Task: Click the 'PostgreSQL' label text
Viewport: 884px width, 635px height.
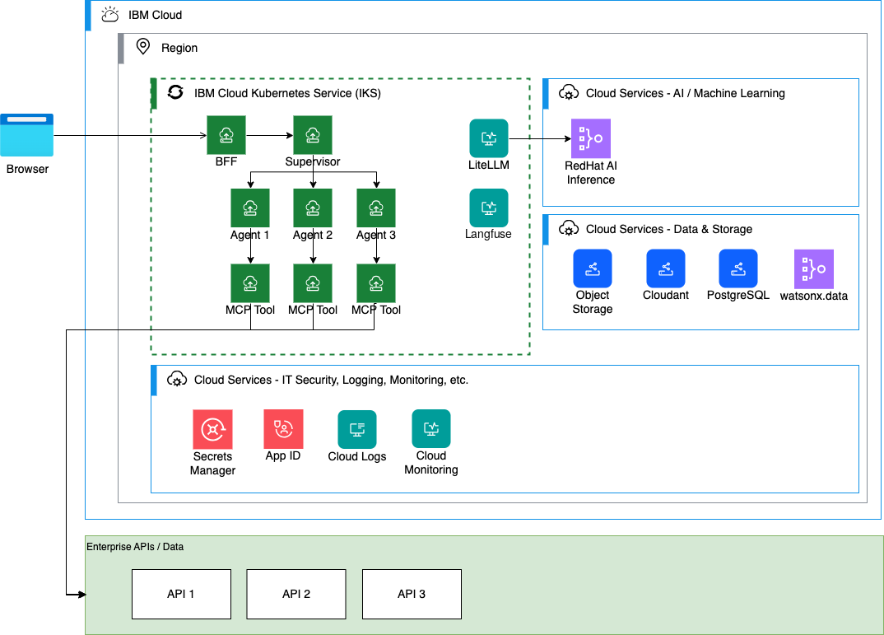Action: (x=738, y=295)
